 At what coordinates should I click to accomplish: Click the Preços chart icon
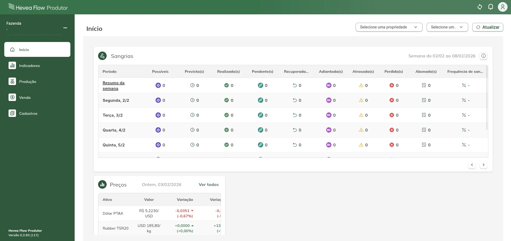[102, 184]
